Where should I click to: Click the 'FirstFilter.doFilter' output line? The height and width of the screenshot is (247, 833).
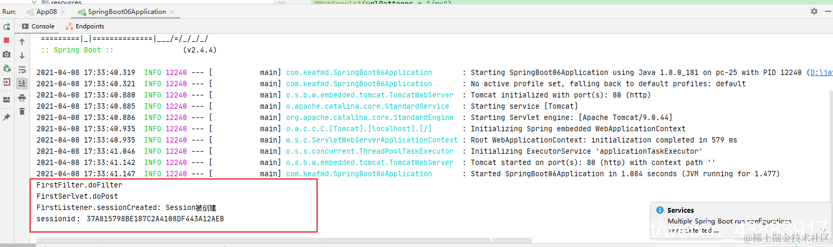(80, 185)
